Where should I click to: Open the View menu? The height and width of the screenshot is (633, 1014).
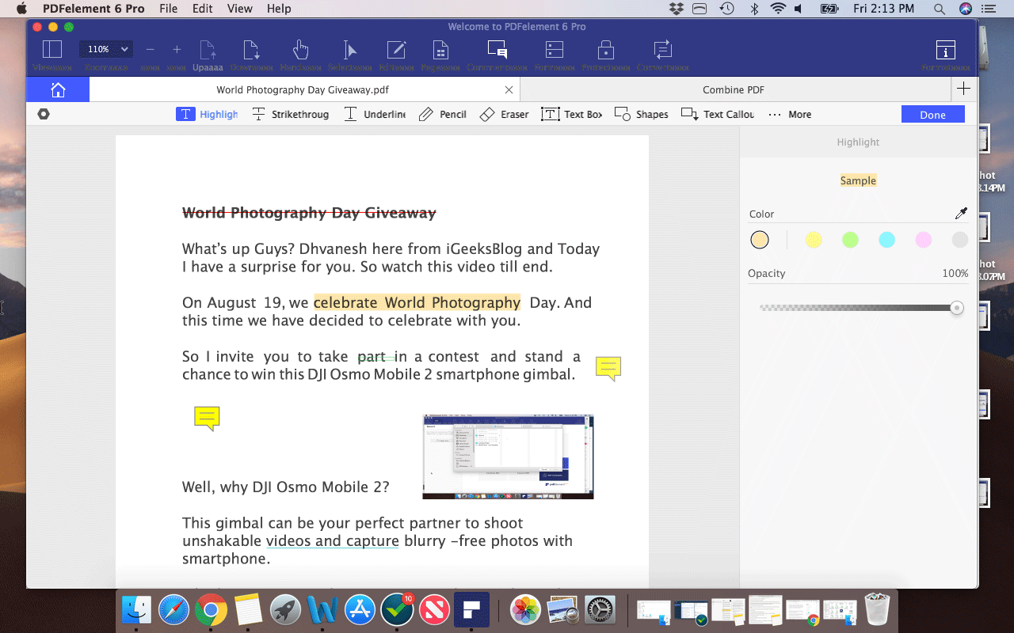click(x=239, y=9)
